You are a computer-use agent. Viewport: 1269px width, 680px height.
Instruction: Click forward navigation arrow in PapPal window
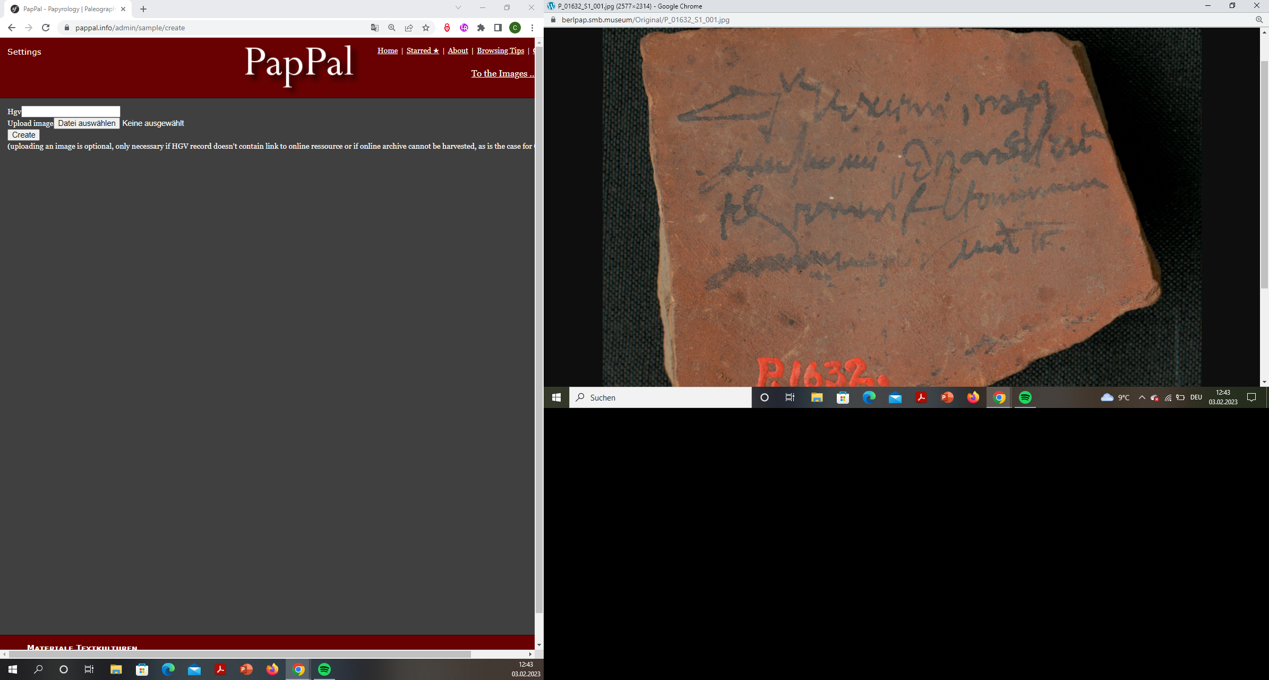(29, 28)
